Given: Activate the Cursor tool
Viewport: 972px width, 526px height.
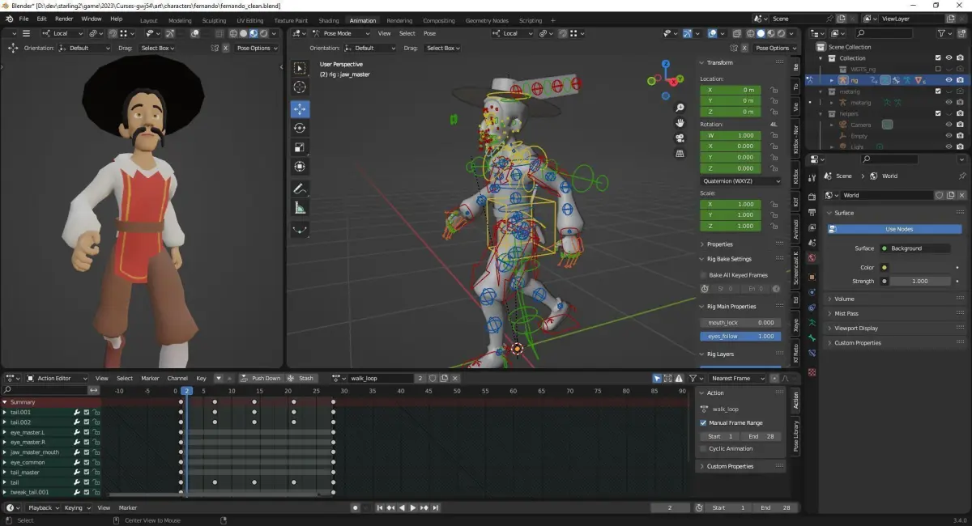Looking at the screenshot, I should click(300, 88).
